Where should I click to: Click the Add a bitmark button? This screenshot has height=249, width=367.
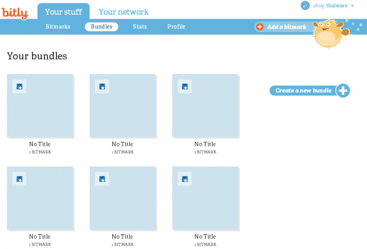point(283,27)
